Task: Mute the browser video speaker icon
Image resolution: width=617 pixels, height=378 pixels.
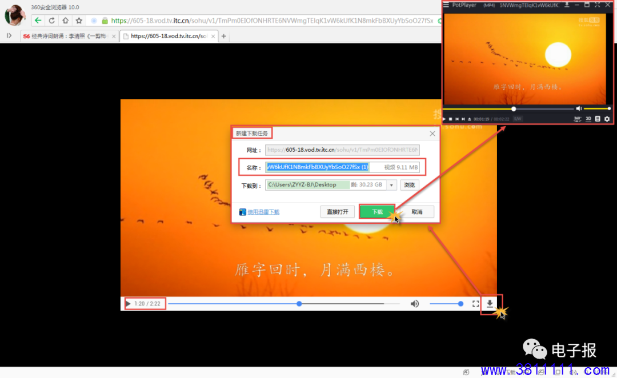Action: point(415,304)
